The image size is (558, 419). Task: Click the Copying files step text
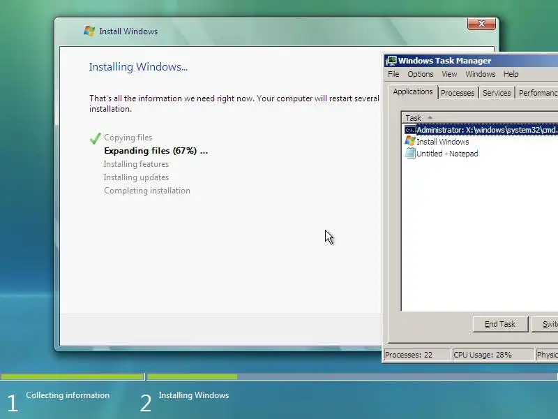pos(128,138)
